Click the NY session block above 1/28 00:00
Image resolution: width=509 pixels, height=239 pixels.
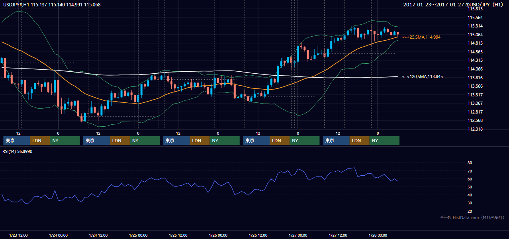pos(384,141)
